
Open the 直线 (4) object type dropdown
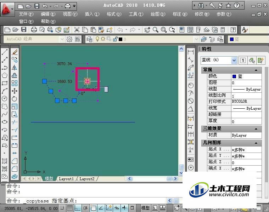click(x=234, y=60)
